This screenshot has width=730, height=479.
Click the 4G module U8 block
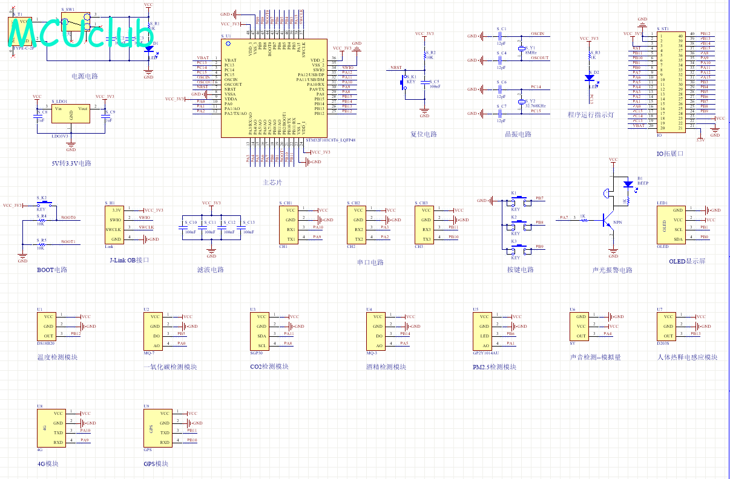pyautogui.click(x=50, y=427)
